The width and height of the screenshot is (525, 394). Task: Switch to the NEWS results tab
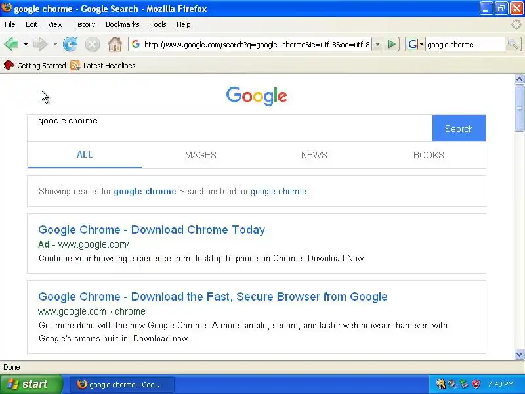click(x=314, y=155)
